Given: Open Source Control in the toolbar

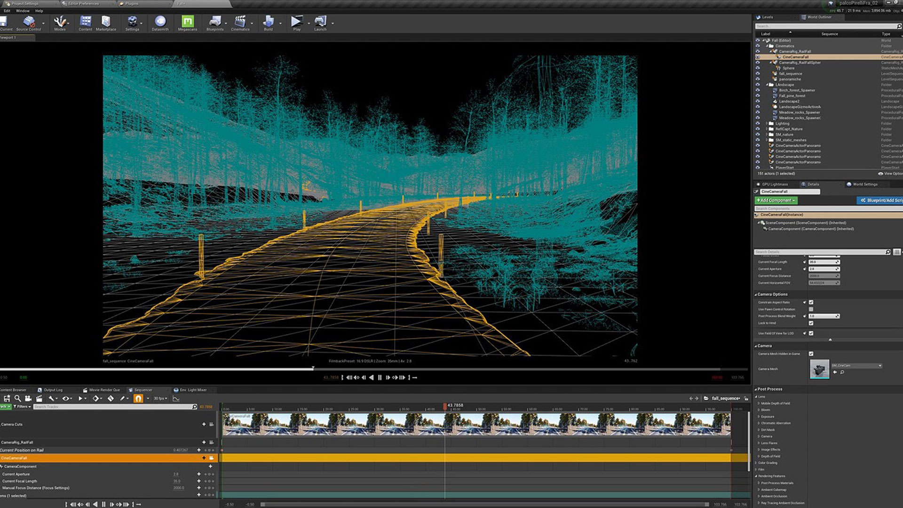Looking at the screenshot, I should 29,23.
